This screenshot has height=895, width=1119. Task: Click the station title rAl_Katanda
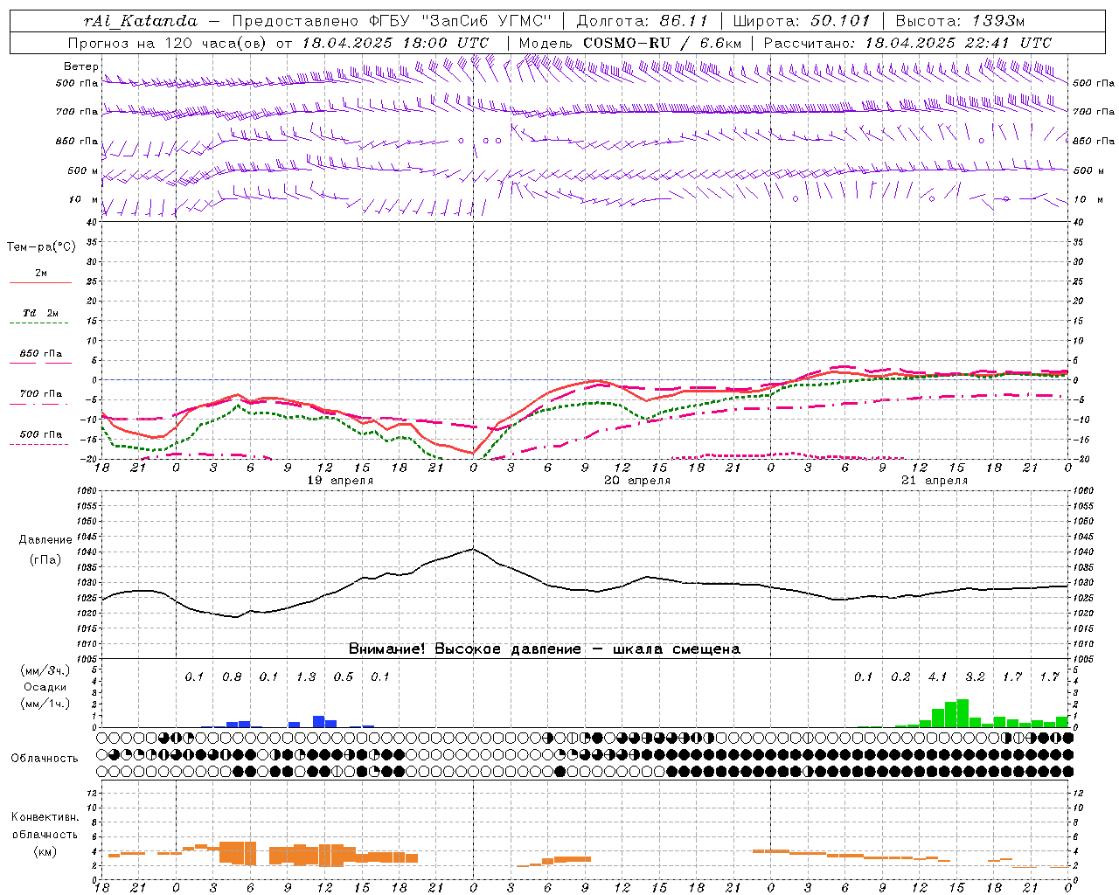tap(141, 21)
